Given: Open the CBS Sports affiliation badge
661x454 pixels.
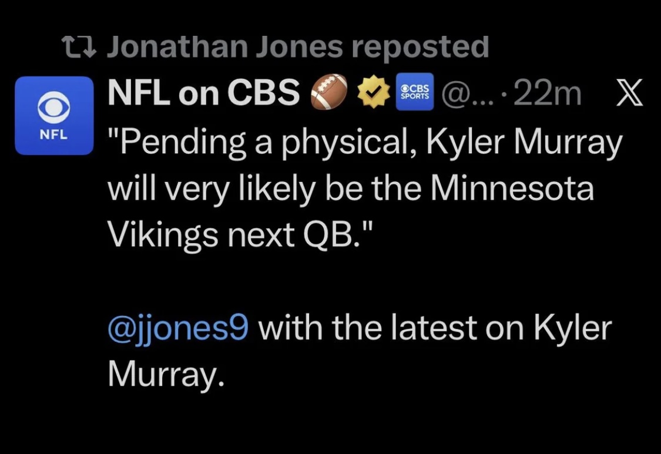Looking at the screenshot, I should tap(415, 92).
